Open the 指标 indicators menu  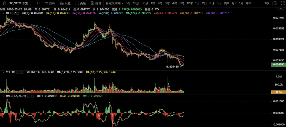tap(50, 3)
